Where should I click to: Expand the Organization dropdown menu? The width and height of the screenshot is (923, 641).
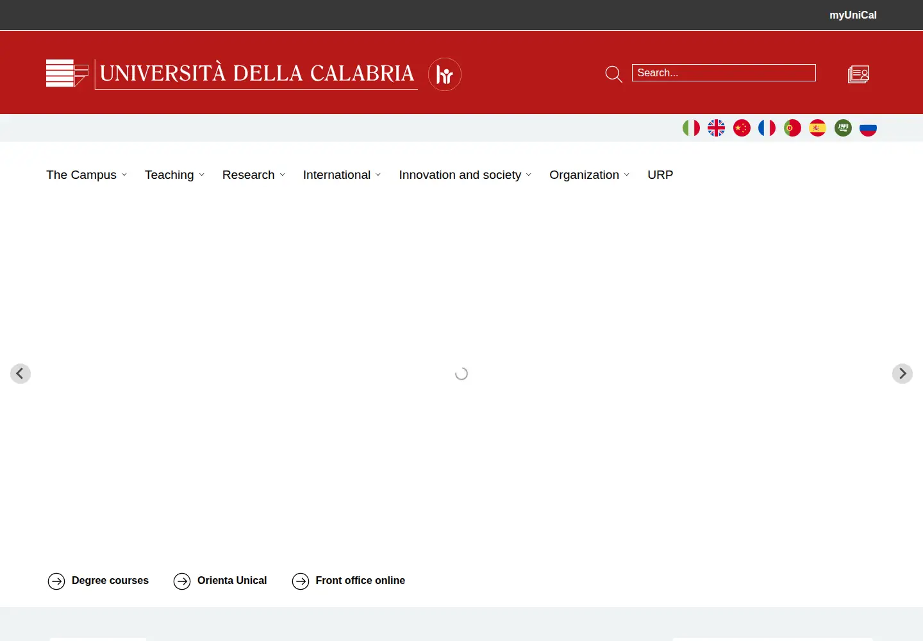pyautogui.click(x=590, y=175)
